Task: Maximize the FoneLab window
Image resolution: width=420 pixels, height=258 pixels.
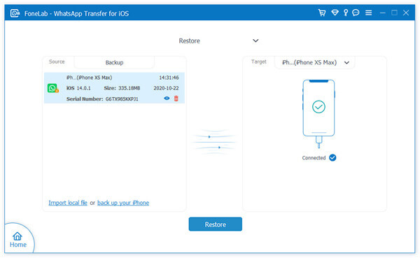Action: pyautogui.click(x=394, y=13)
